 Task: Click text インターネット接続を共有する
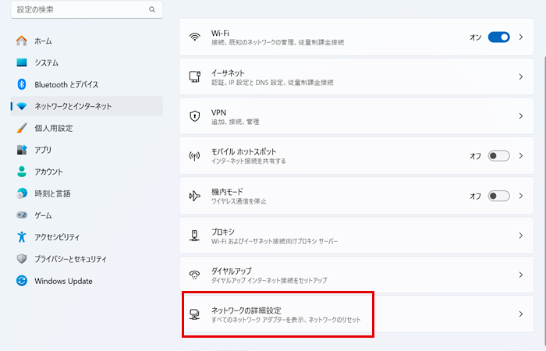(249, 161)
